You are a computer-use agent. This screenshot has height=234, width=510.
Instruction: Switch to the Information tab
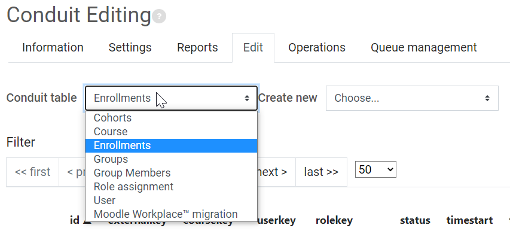pyautogui.click(x=53, y=47)
